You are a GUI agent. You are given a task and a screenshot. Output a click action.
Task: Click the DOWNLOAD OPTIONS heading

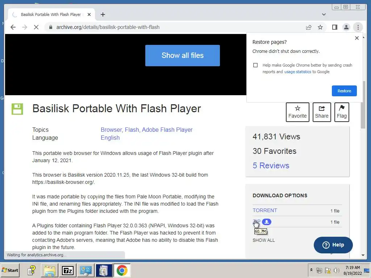click(x=280, y=195)
